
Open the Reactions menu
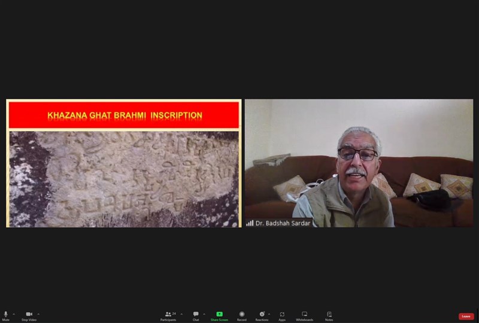(262, 316)
